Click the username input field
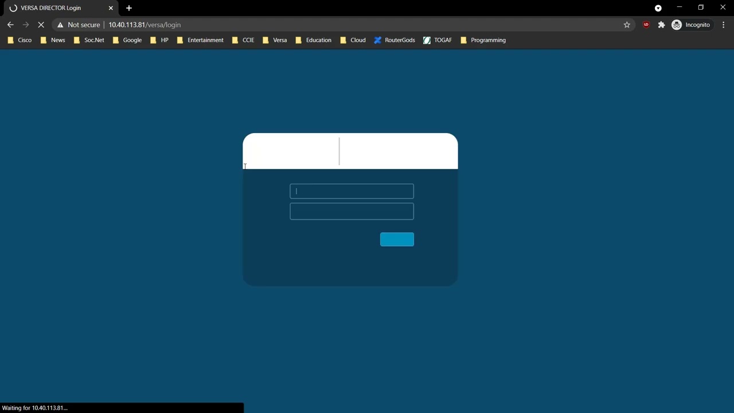 point(352,191)
